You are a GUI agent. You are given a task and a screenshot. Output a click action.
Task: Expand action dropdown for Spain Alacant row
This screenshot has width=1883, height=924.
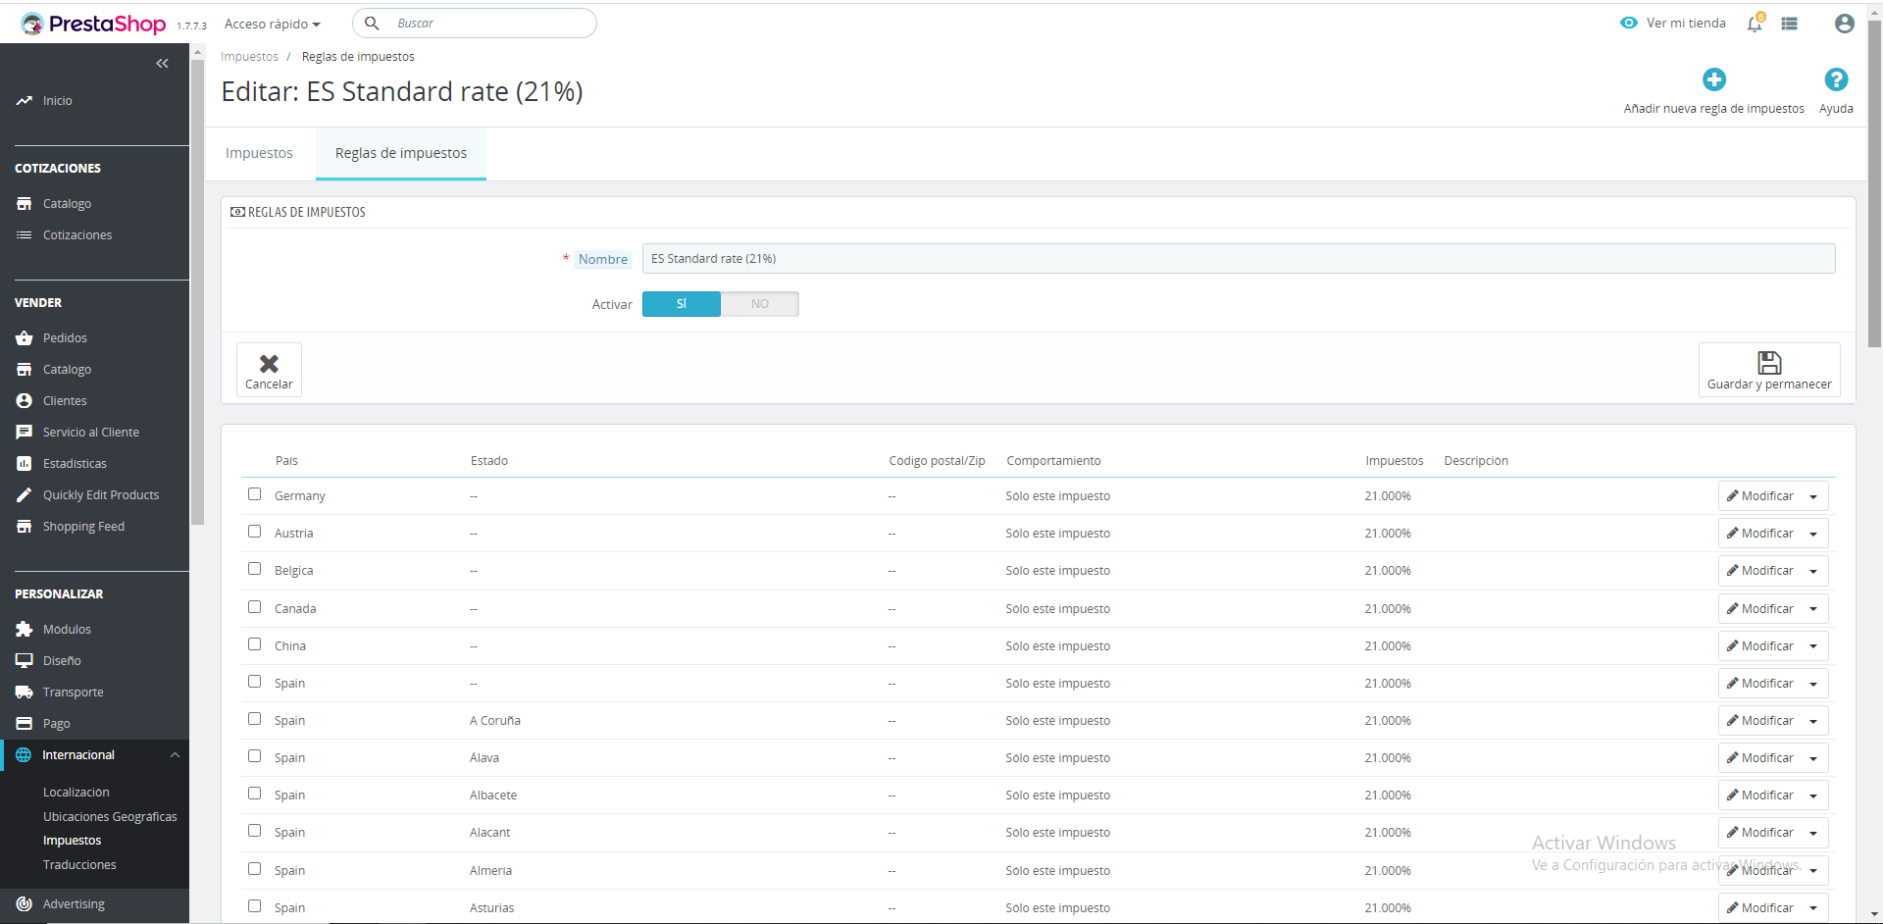pos(1813,833)
